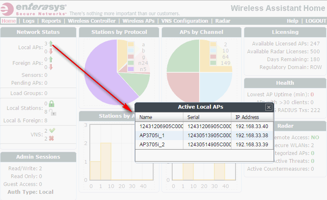Viewport: 327px width, 200px height.
Task: Click red down arrow beside Local APs
Action: point(50,51)
